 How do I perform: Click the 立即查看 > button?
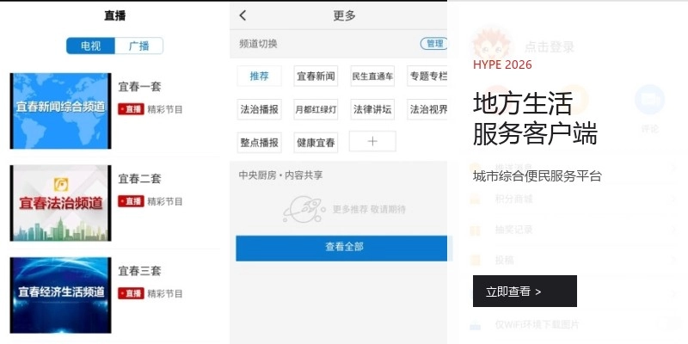tap(525, 291)
